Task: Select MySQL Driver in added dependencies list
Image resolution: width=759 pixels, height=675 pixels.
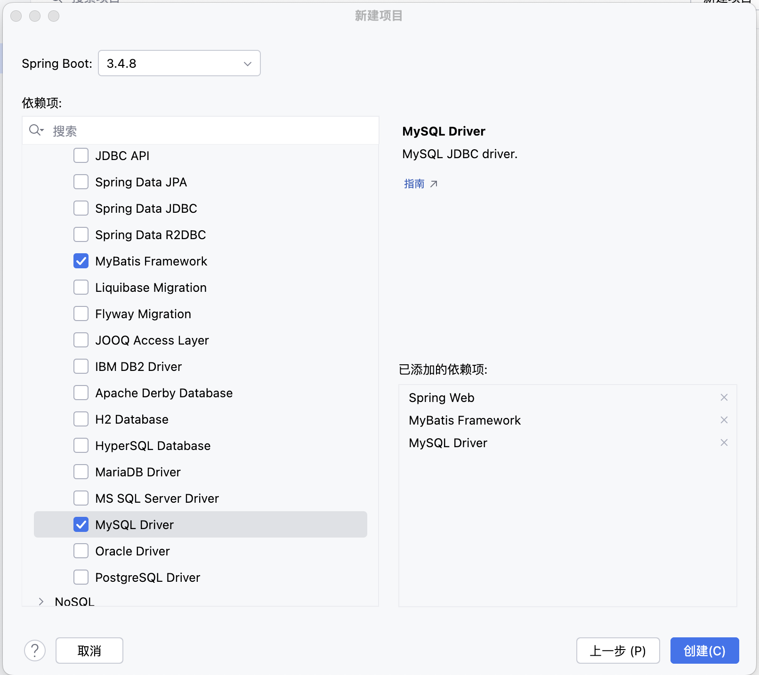Action: [x=448, y=443]
